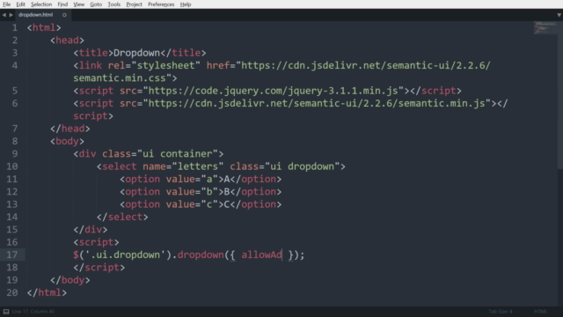Select the dropdown.html tab

point(35,15)
